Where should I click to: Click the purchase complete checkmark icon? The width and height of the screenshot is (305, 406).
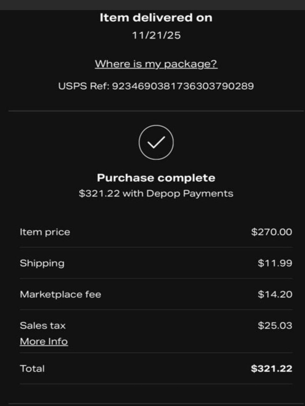pos(156,142)
